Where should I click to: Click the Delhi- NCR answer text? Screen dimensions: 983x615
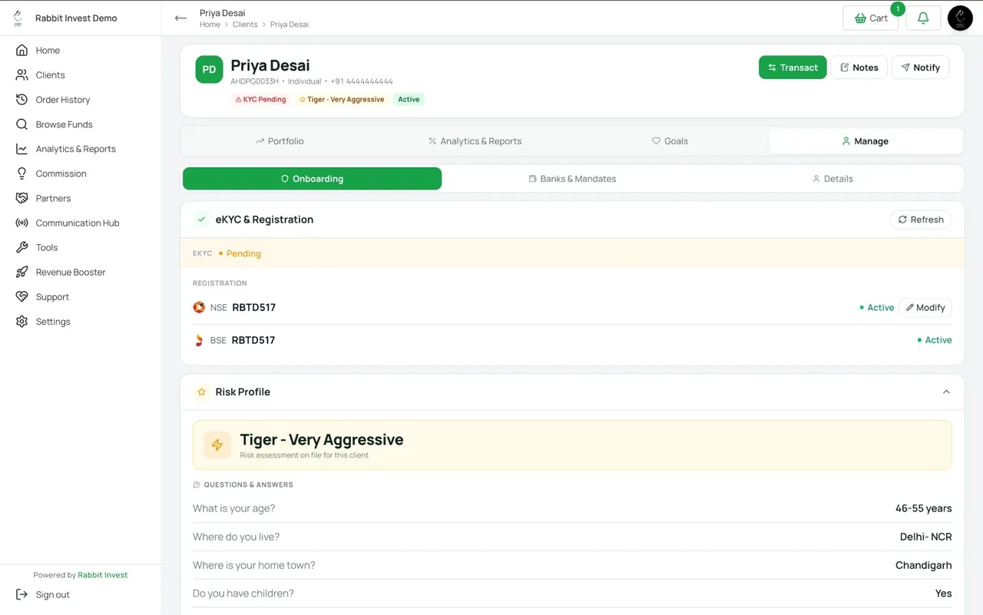[x=925, y=537]
